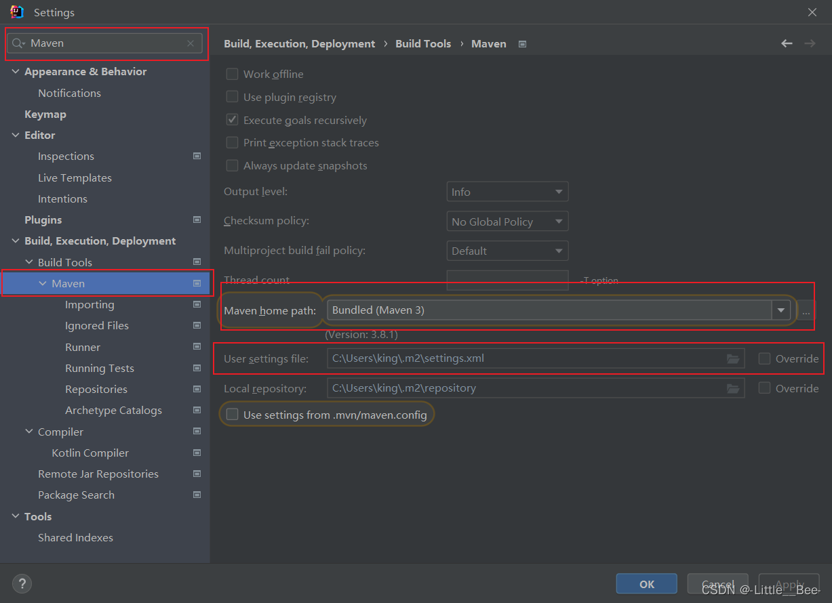Click project icon next to Package Search
Screen dimensions: 832x603
(x=197, y=495)
